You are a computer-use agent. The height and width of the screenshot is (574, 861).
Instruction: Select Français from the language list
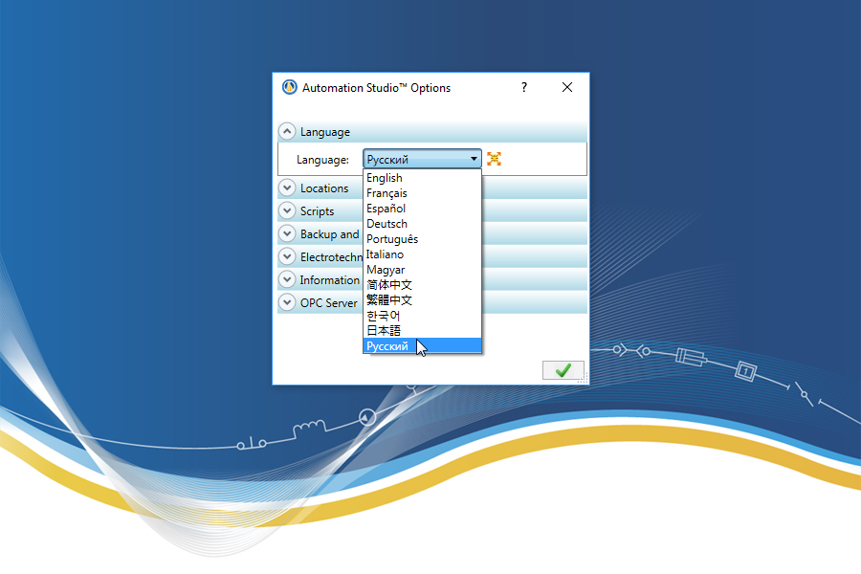pyautogui.click(x=422, y=193)
